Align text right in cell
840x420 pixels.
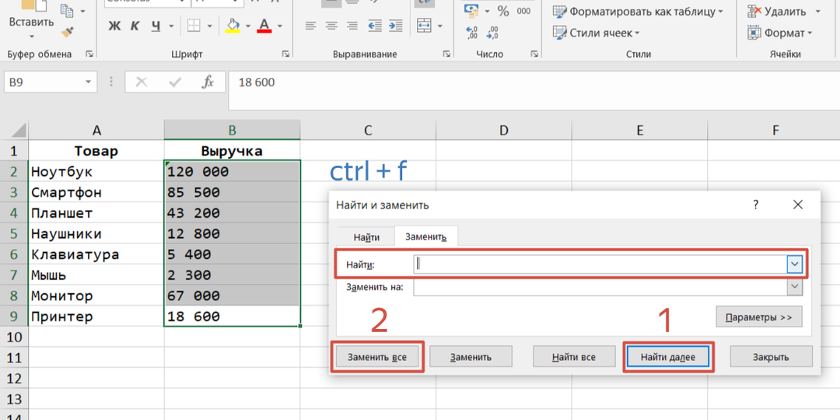pyautogui.click(x=352, y=26)
